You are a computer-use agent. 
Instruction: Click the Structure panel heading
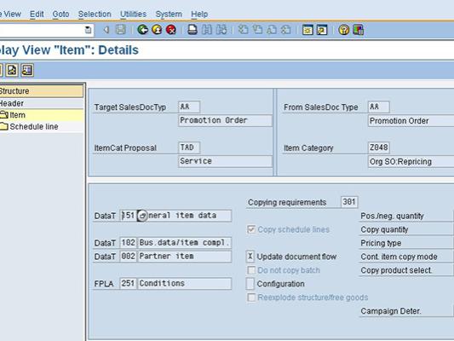(x=42, y=91)
